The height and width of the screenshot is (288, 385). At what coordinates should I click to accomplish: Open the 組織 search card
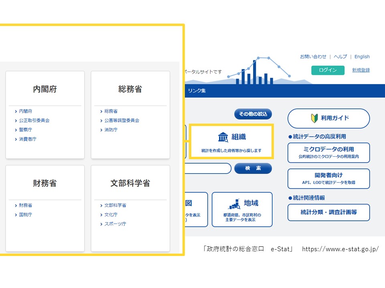[x=231, y=141]
